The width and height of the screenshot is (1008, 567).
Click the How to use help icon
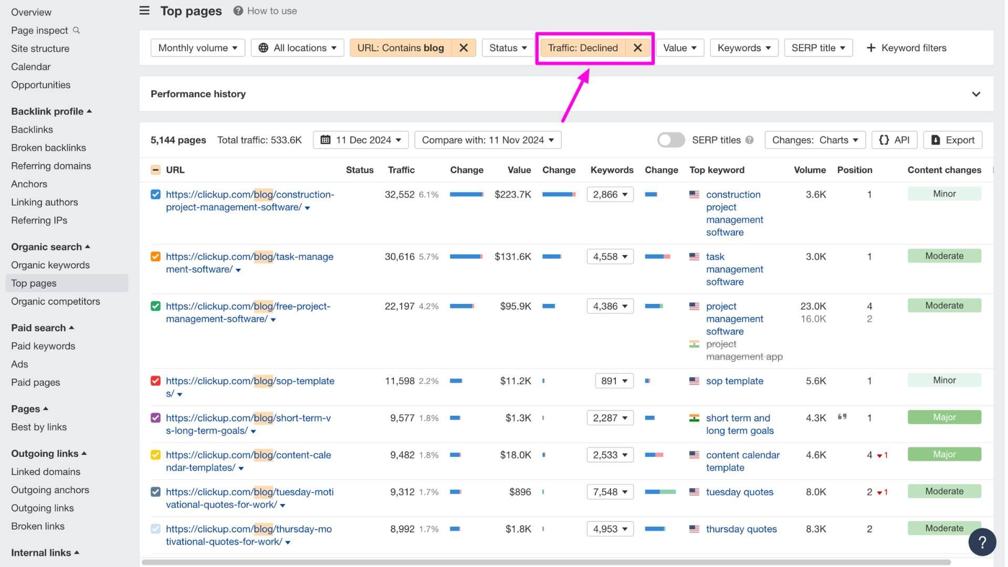coord(238,10)
